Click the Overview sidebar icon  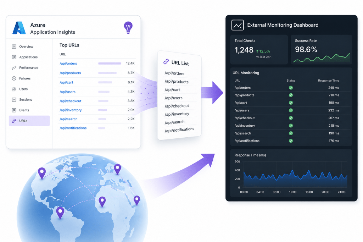click(14, 46)
